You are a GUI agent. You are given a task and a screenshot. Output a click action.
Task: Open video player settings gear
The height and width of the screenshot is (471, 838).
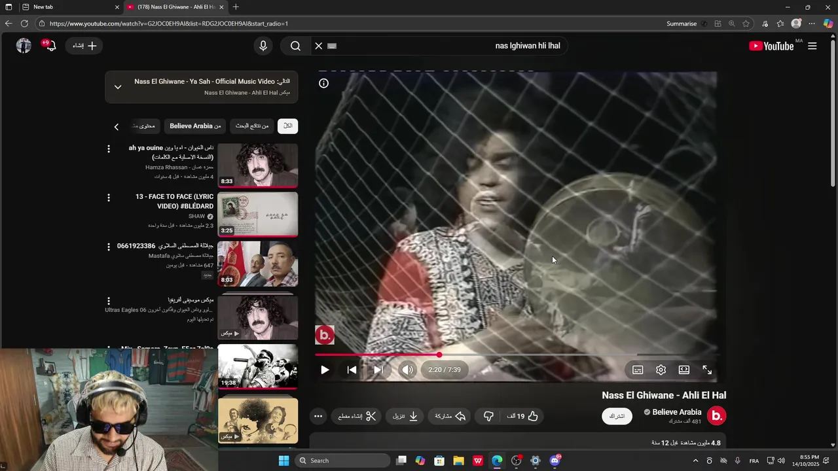tap(661, 370)
